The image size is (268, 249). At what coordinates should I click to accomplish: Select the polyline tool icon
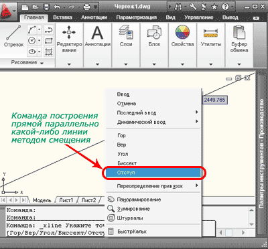pos(48,29)
